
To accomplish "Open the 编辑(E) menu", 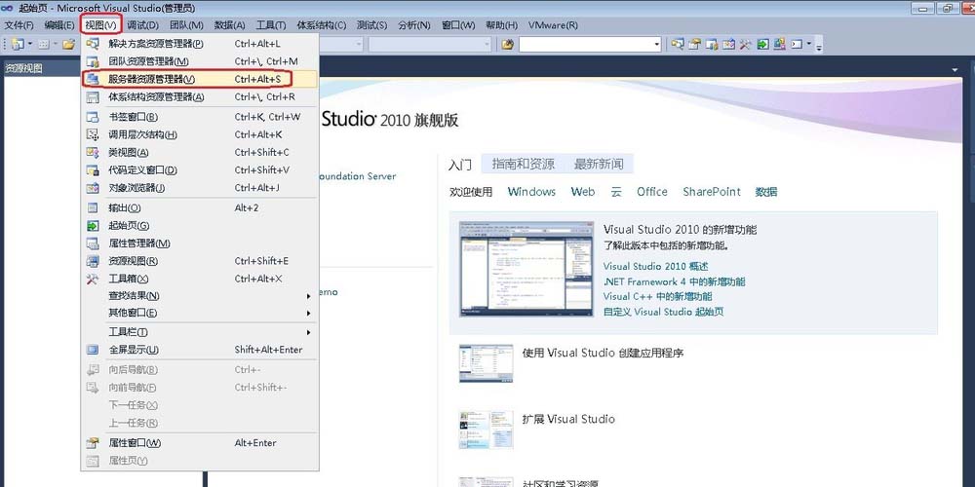I will click(x=59, y=25).
